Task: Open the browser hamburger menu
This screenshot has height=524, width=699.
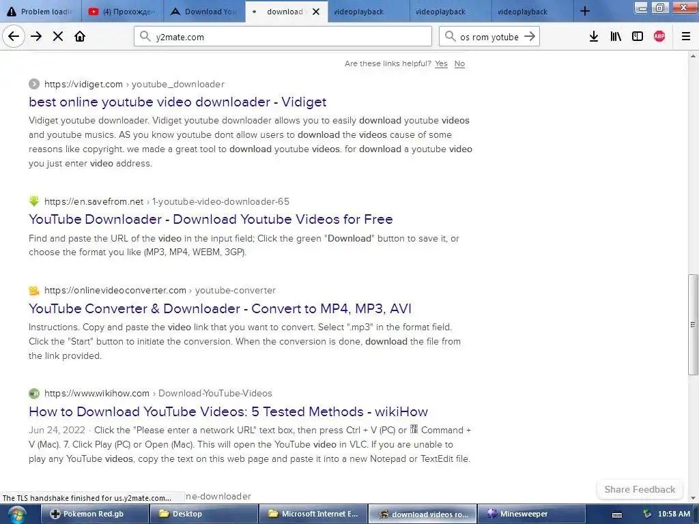Action: tap(686, 36)
